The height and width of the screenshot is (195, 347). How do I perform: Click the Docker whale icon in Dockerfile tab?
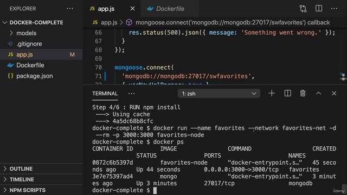(151, 9)
